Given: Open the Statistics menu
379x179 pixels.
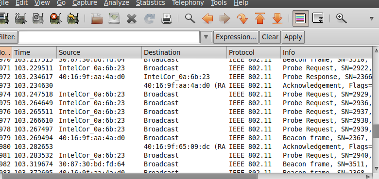Looking at the screenshot, I should [x=150, y=3].
